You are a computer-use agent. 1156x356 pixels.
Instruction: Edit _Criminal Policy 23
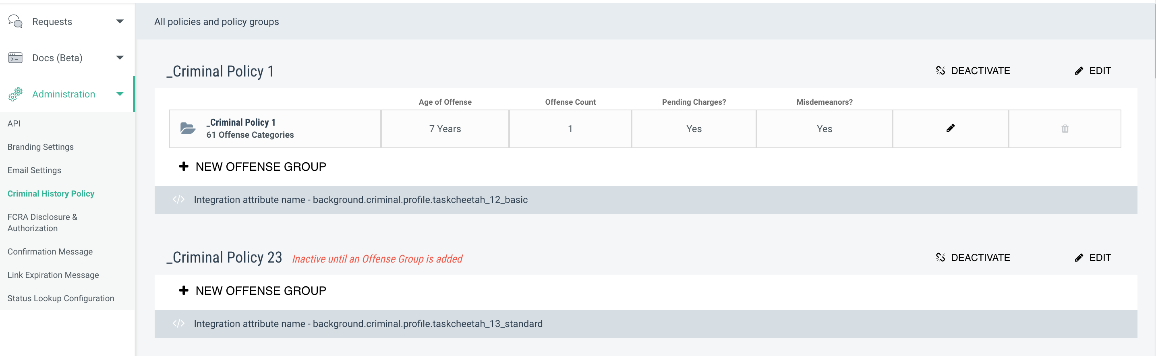[1093, 258]
